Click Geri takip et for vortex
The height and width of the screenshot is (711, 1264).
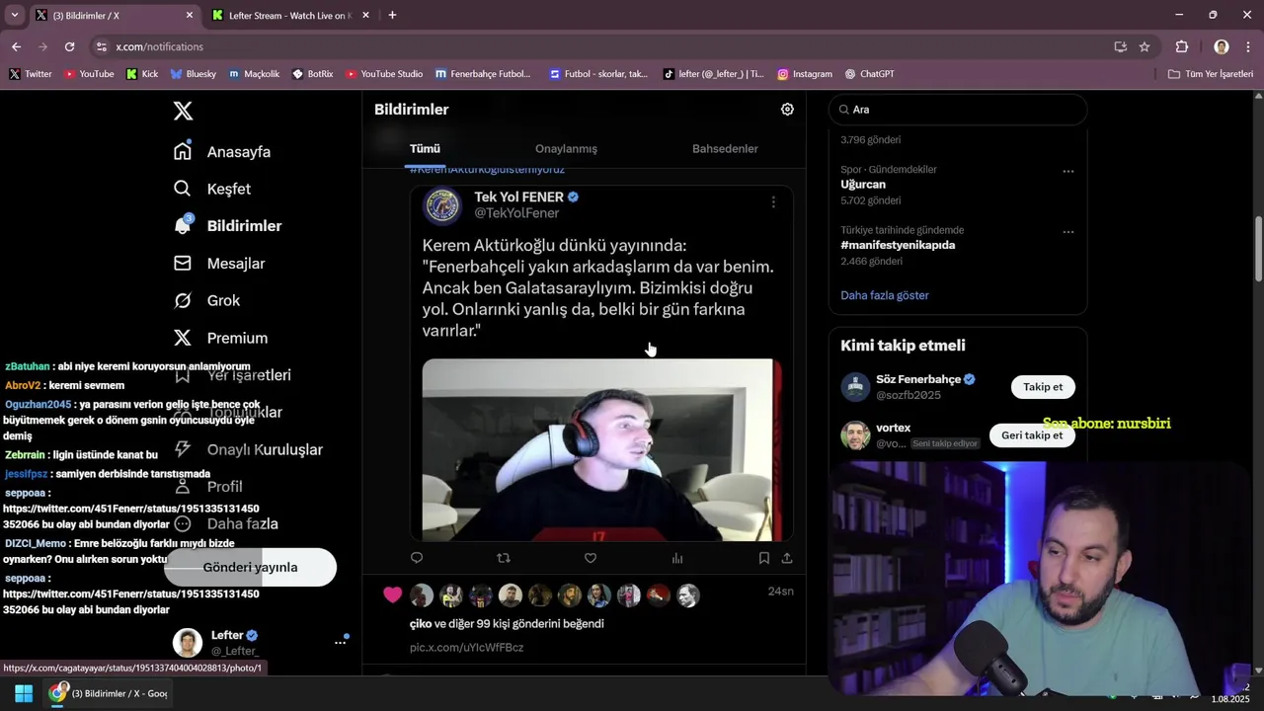coord(1032,435)
